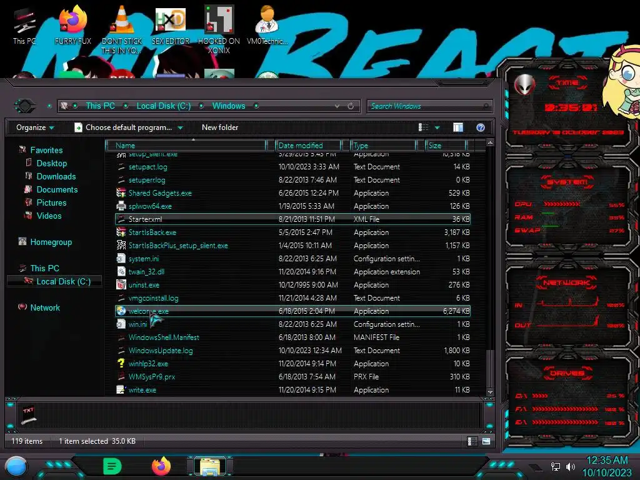Select write.exe file icon
Viewport: 640px width, 480px height.
[121, 389]
